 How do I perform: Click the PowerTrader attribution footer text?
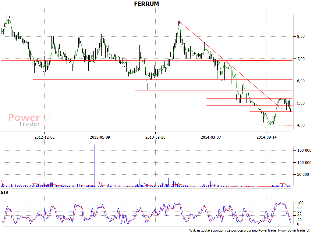point(250,230)
